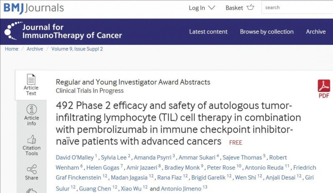Open the Archive navigation menu
Viewport: 333px width, 193px height.
[316, 32]
